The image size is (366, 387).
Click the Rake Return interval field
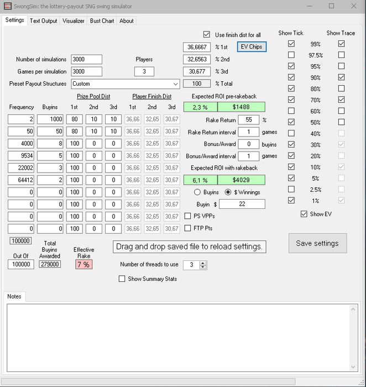249,132
